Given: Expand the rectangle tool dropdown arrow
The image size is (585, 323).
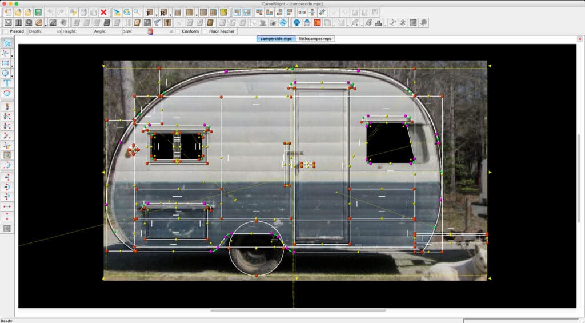Looking at the screenshot, I should pyautogui.click(x=11, y=66).
